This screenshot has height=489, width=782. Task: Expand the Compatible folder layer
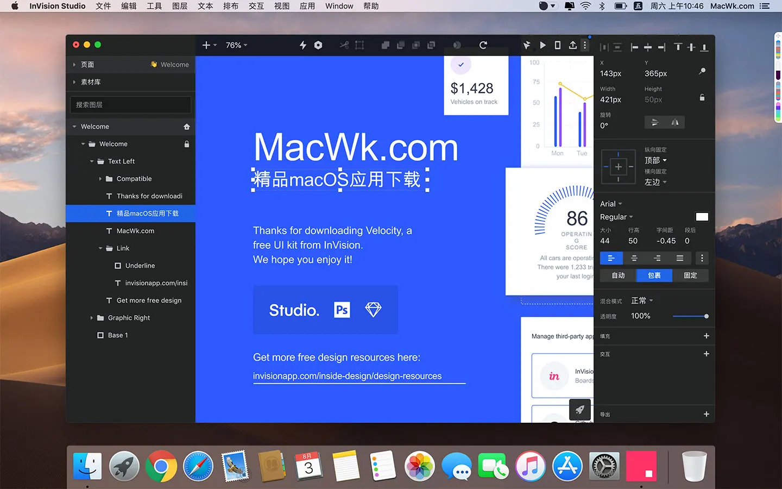click(100, 179)
